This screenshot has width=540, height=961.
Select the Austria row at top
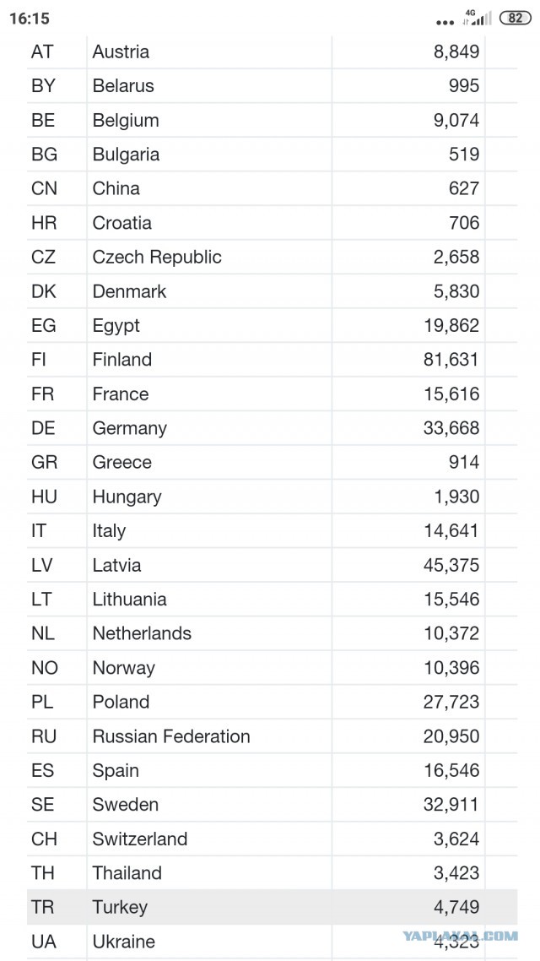point(272,52)
